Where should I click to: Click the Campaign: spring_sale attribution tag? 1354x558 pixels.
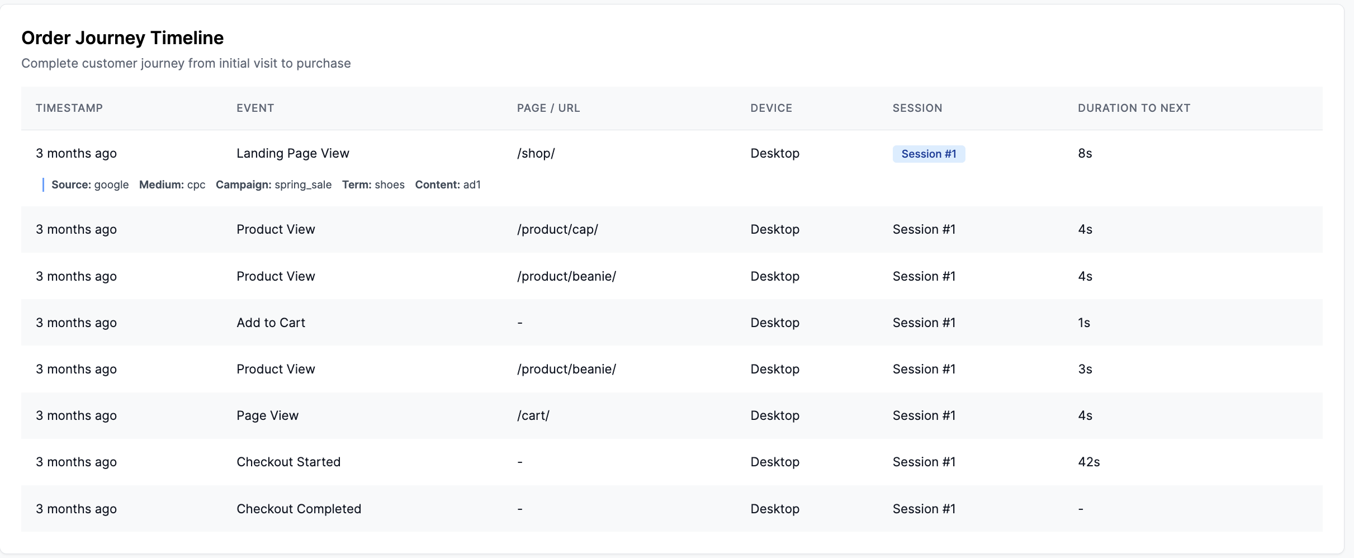[x=273, y=185]
